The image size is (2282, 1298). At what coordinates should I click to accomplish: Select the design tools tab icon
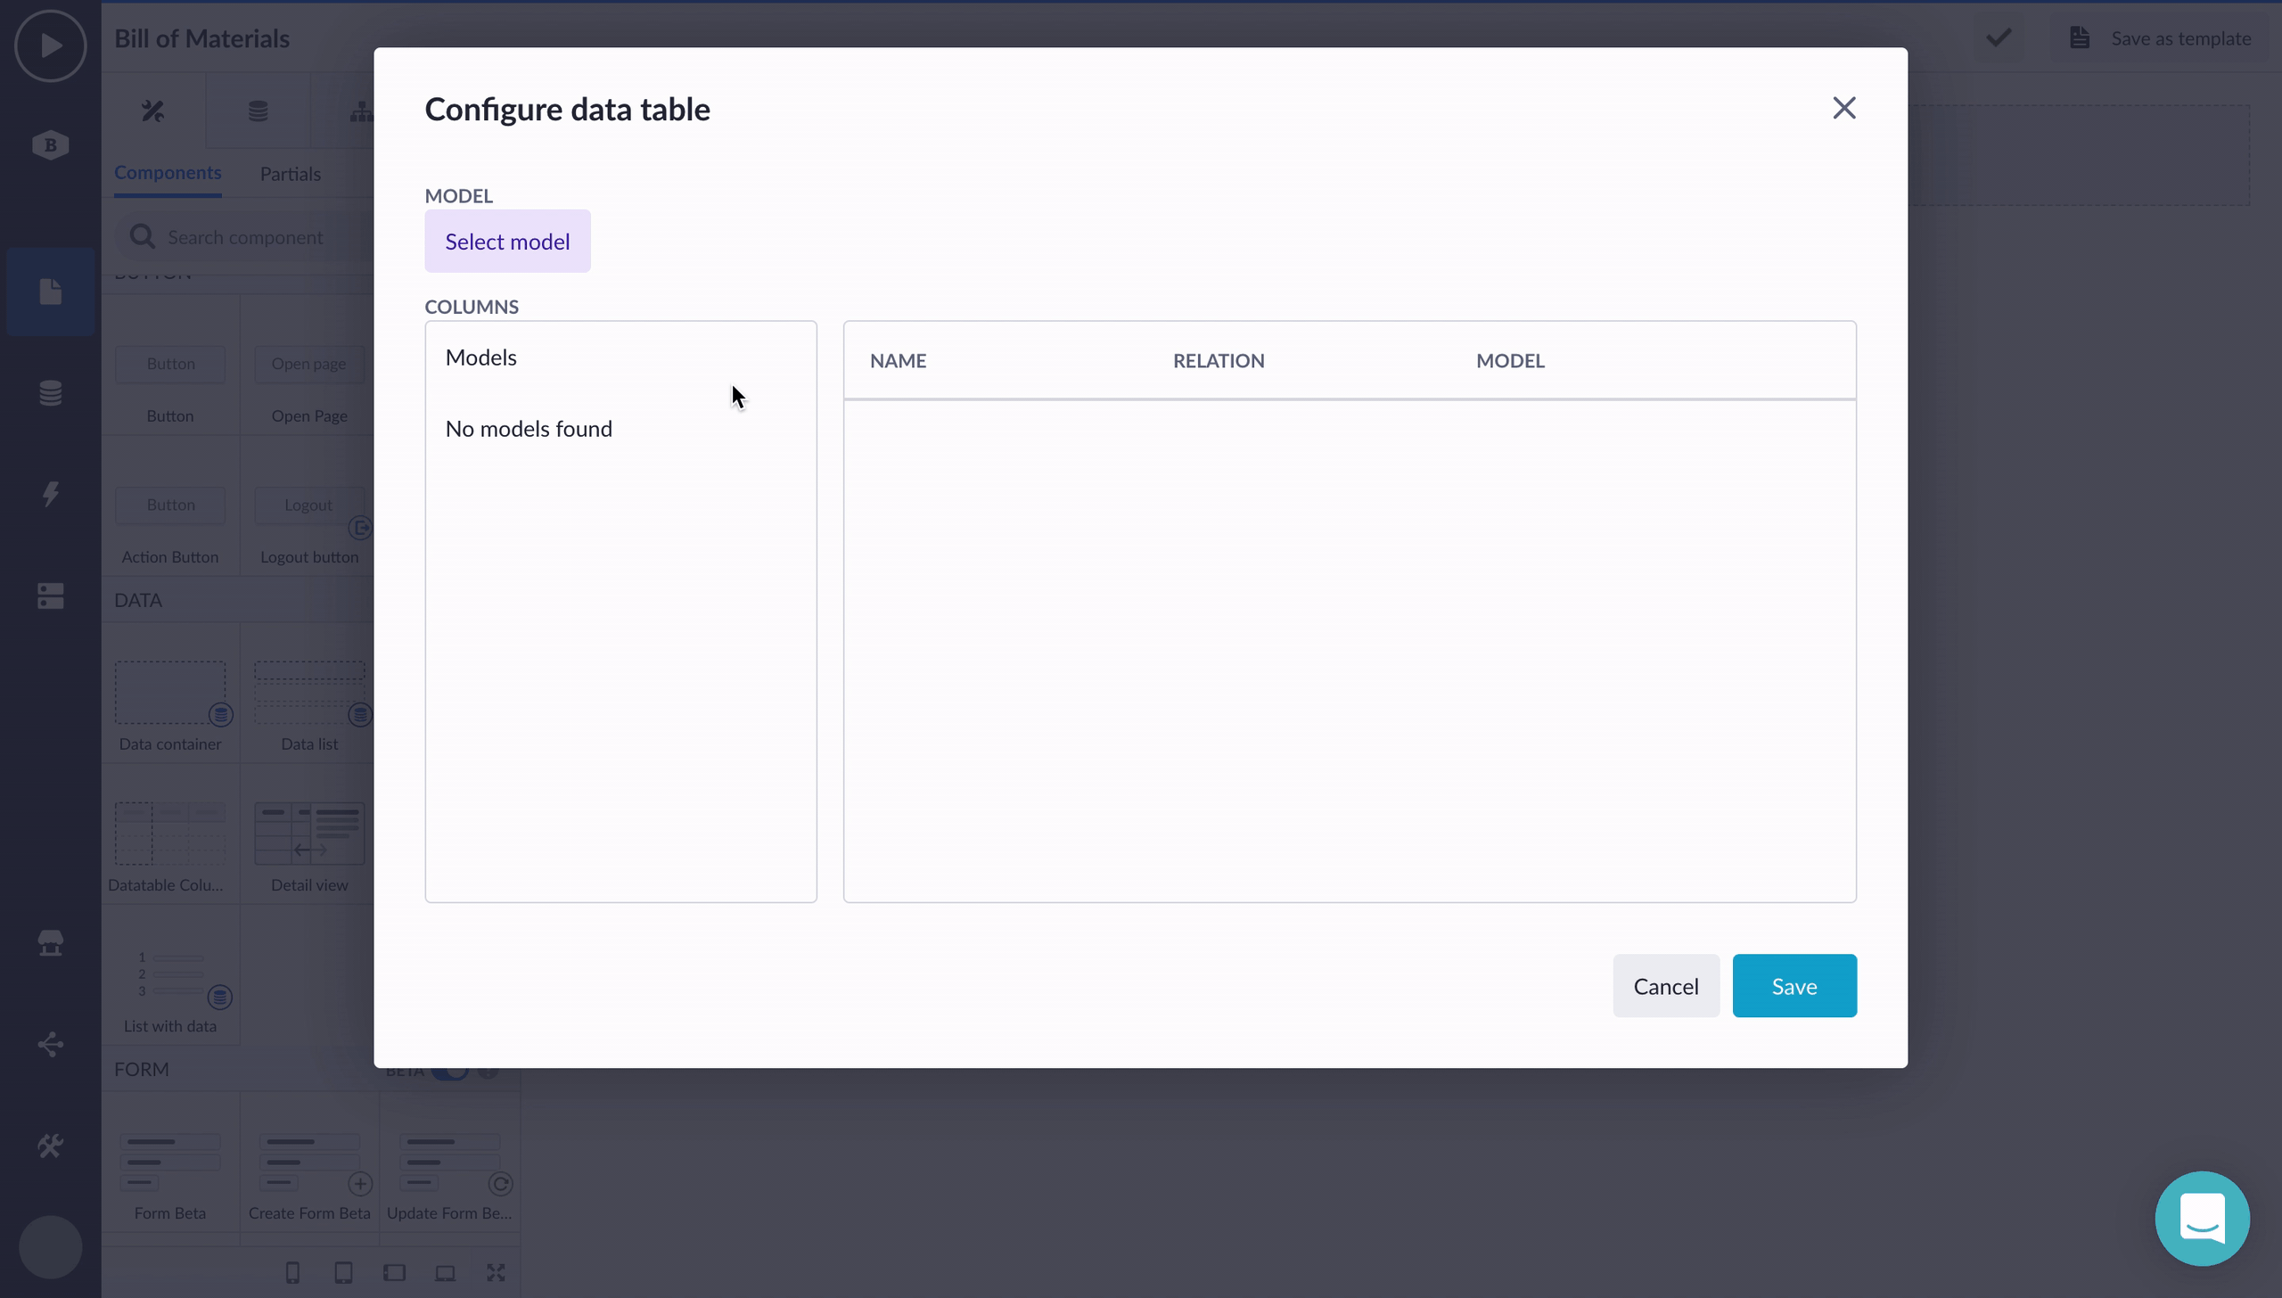tap(152, 111)
